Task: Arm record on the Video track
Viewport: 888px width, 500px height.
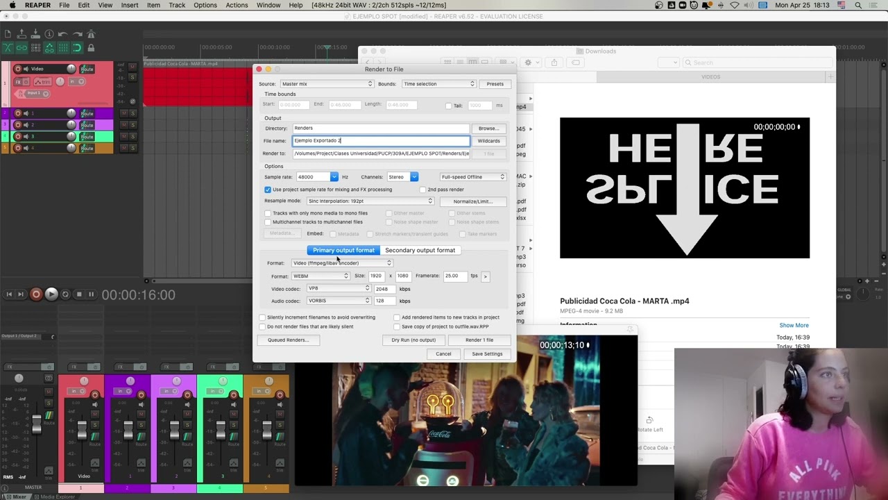Action: [18, 69]
